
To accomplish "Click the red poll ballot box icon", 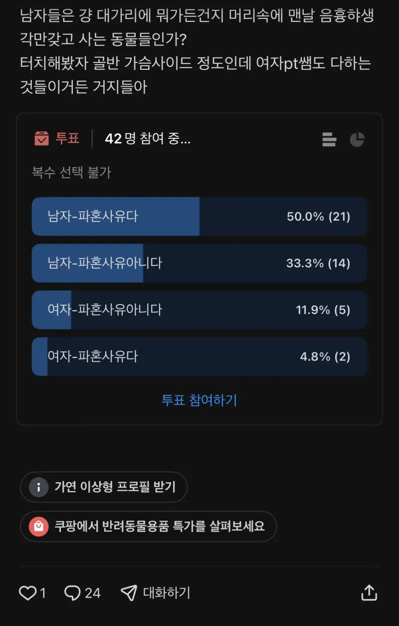I will click(x=41, y=138).
